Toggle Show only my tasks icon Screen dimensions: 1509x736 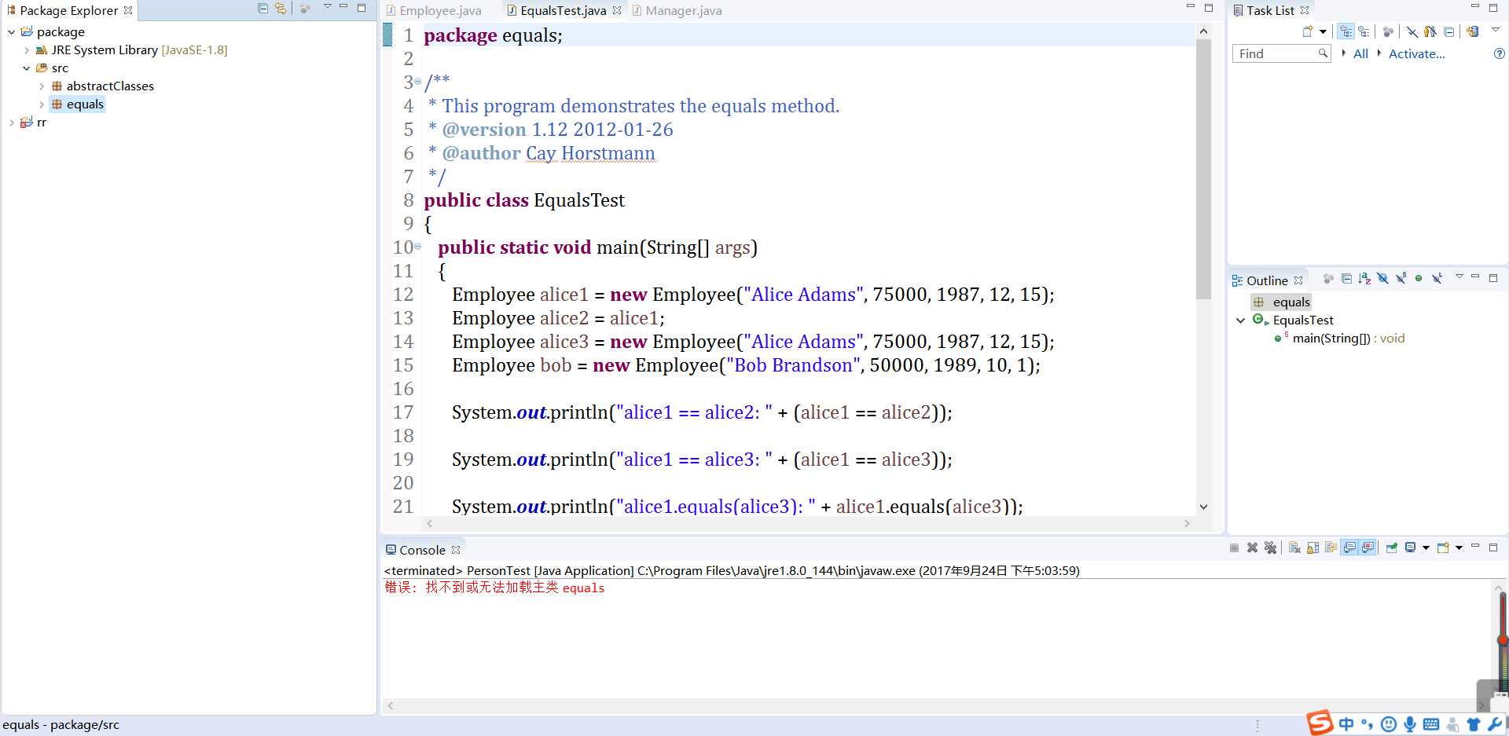coord(1430,31)
